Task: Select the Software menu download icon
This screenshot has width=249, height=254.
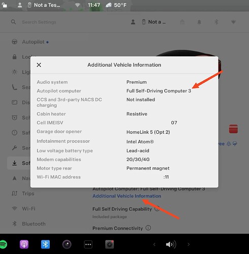Action: 15,163
